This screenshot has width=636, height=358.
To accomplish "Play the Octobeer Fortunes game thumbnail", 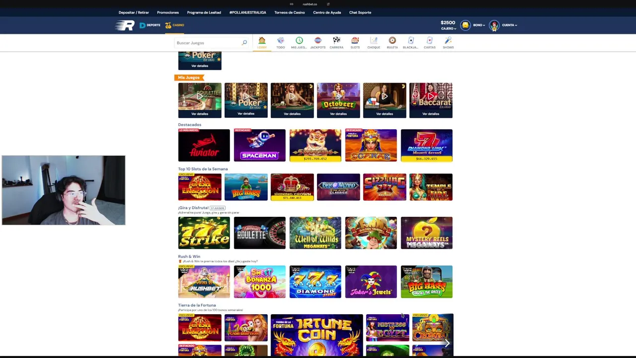I will point(338,96).
